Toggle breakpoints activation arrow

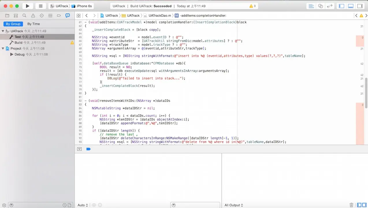point(88,149)
